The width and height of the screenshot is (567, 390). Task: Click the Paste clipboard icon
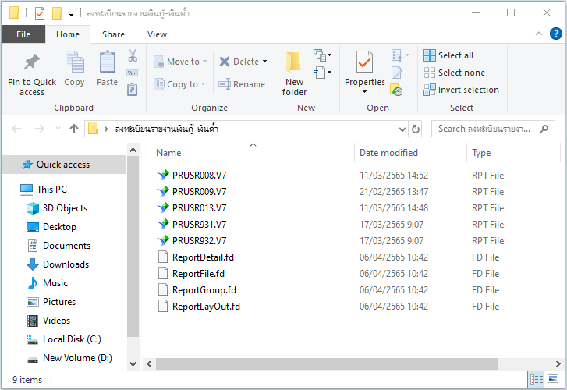click(108, 63)
